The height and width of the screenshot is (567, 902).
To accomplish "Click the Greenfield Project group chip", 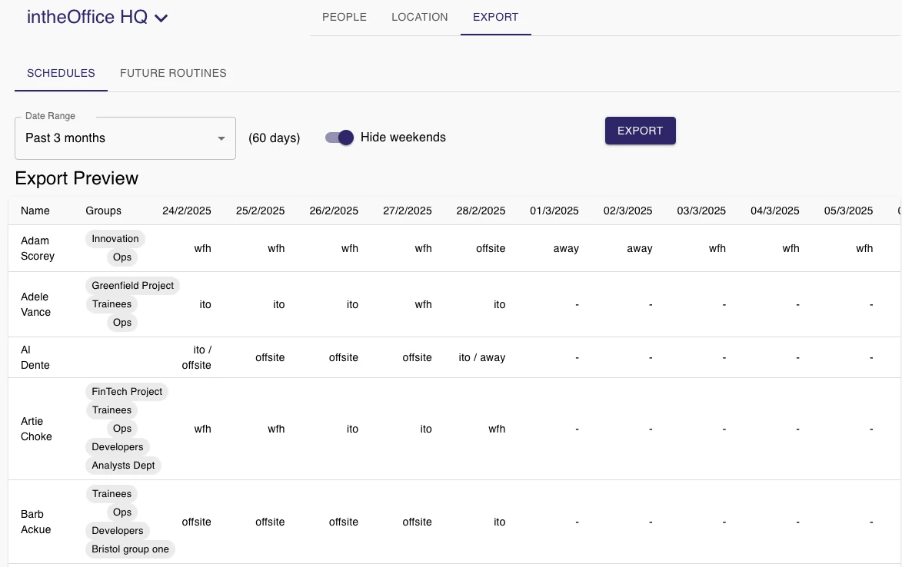I will tap(132, 286).
